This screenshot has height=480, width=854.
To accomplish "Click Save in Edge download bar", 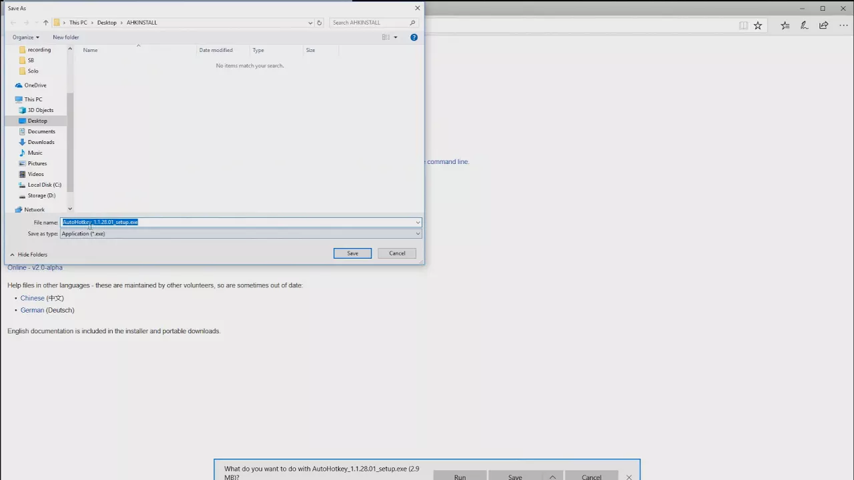I will (515, 476).
